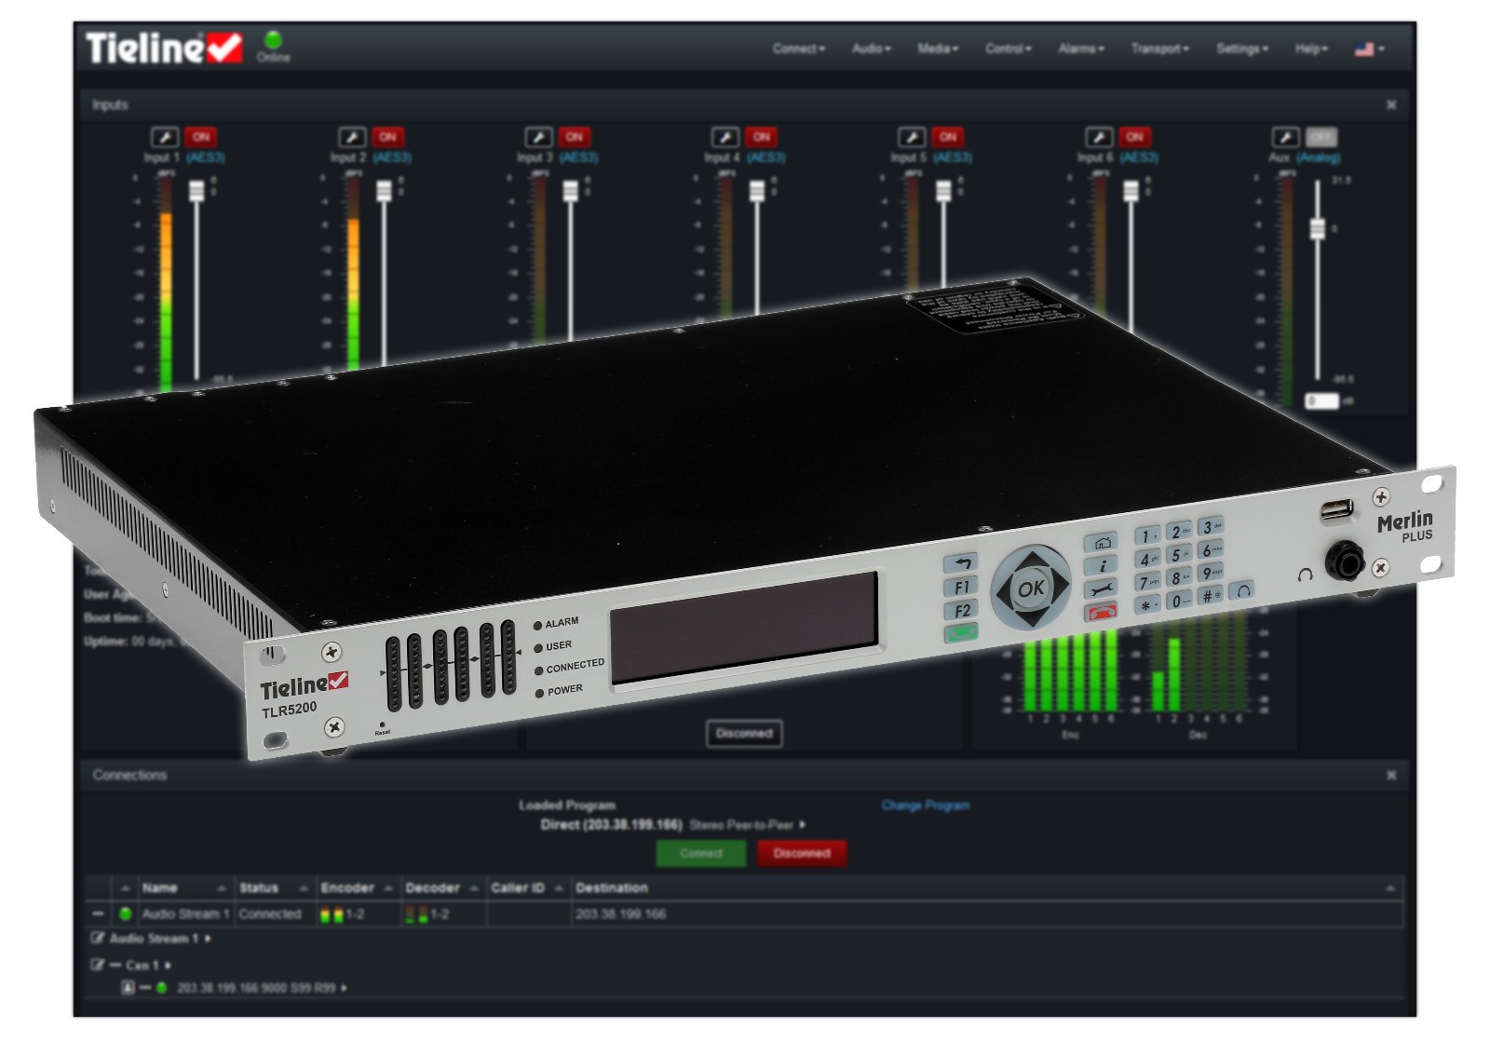Image resolution: width=1490 pixels, height=1042 pixels.
Task: Toggle Input 4 ON button
Action: click(762, 137)
